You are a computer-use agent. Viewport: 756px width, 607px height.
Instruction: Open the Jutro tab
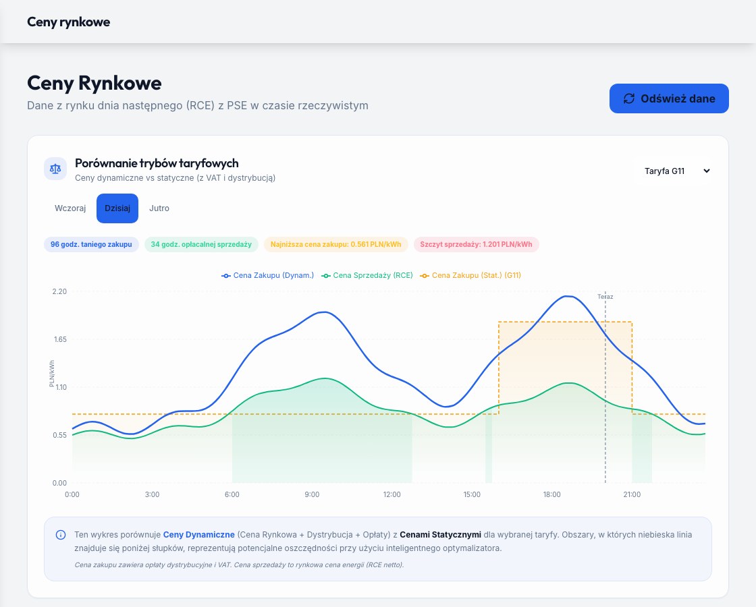159,208
